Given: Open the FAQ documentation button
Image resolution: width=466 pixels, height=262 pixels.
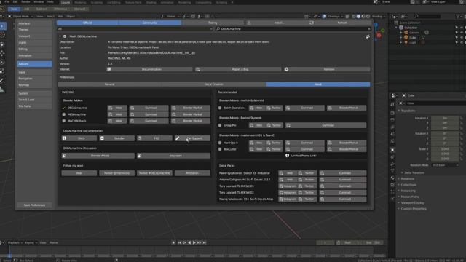Looking at the screenshot, I should 154,138.
